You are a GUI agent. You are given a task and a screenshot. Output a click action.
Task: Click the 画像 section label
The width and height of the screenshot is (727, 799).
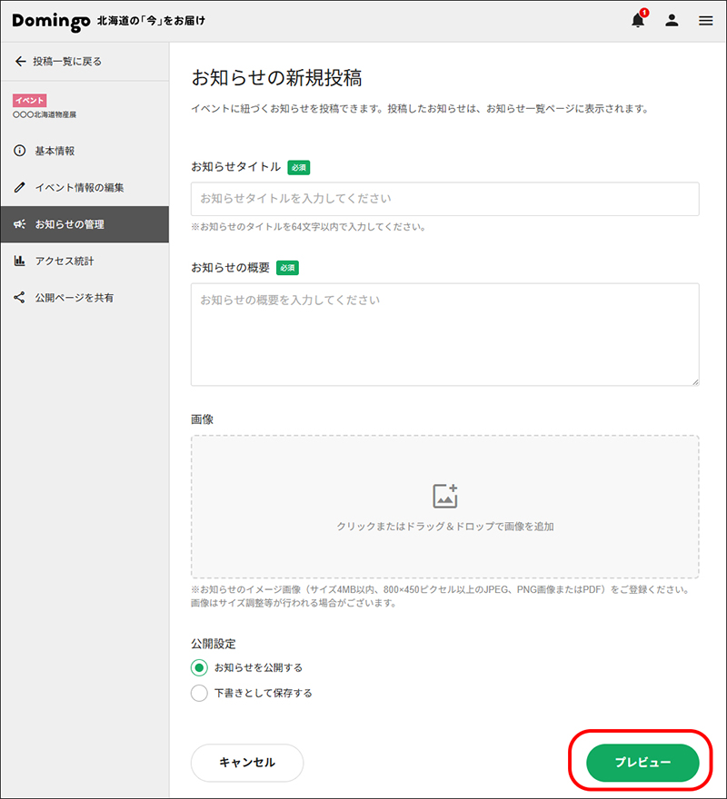coord(202,419)
